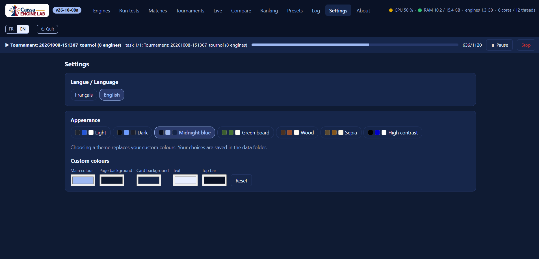Screen dimensions: 539x259
Task: Pause the running tournament
Action: [x=499, y=45]
